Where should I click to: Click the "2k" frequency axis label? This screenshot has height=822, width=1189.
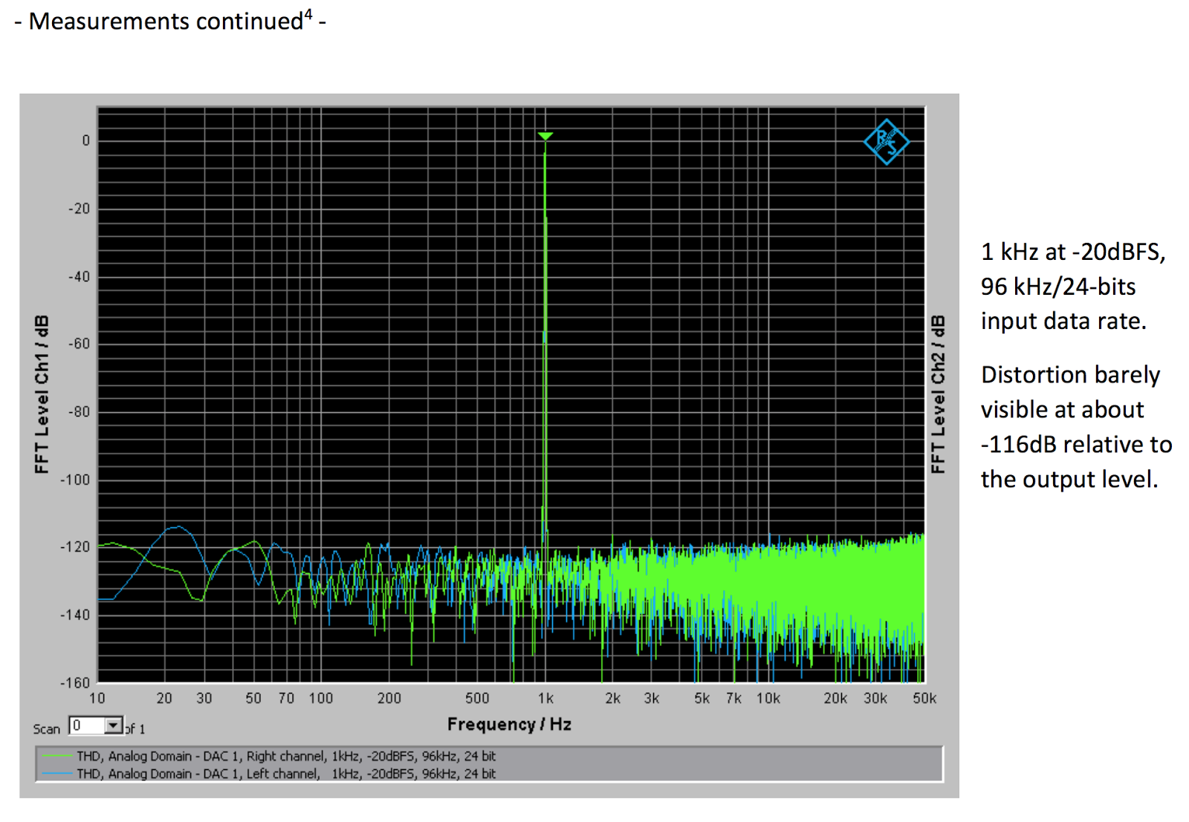click(613, 698)
